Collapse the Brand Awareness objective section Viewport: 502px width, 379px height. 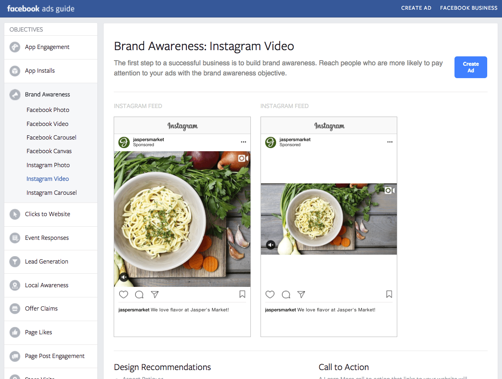coord(51,94)
